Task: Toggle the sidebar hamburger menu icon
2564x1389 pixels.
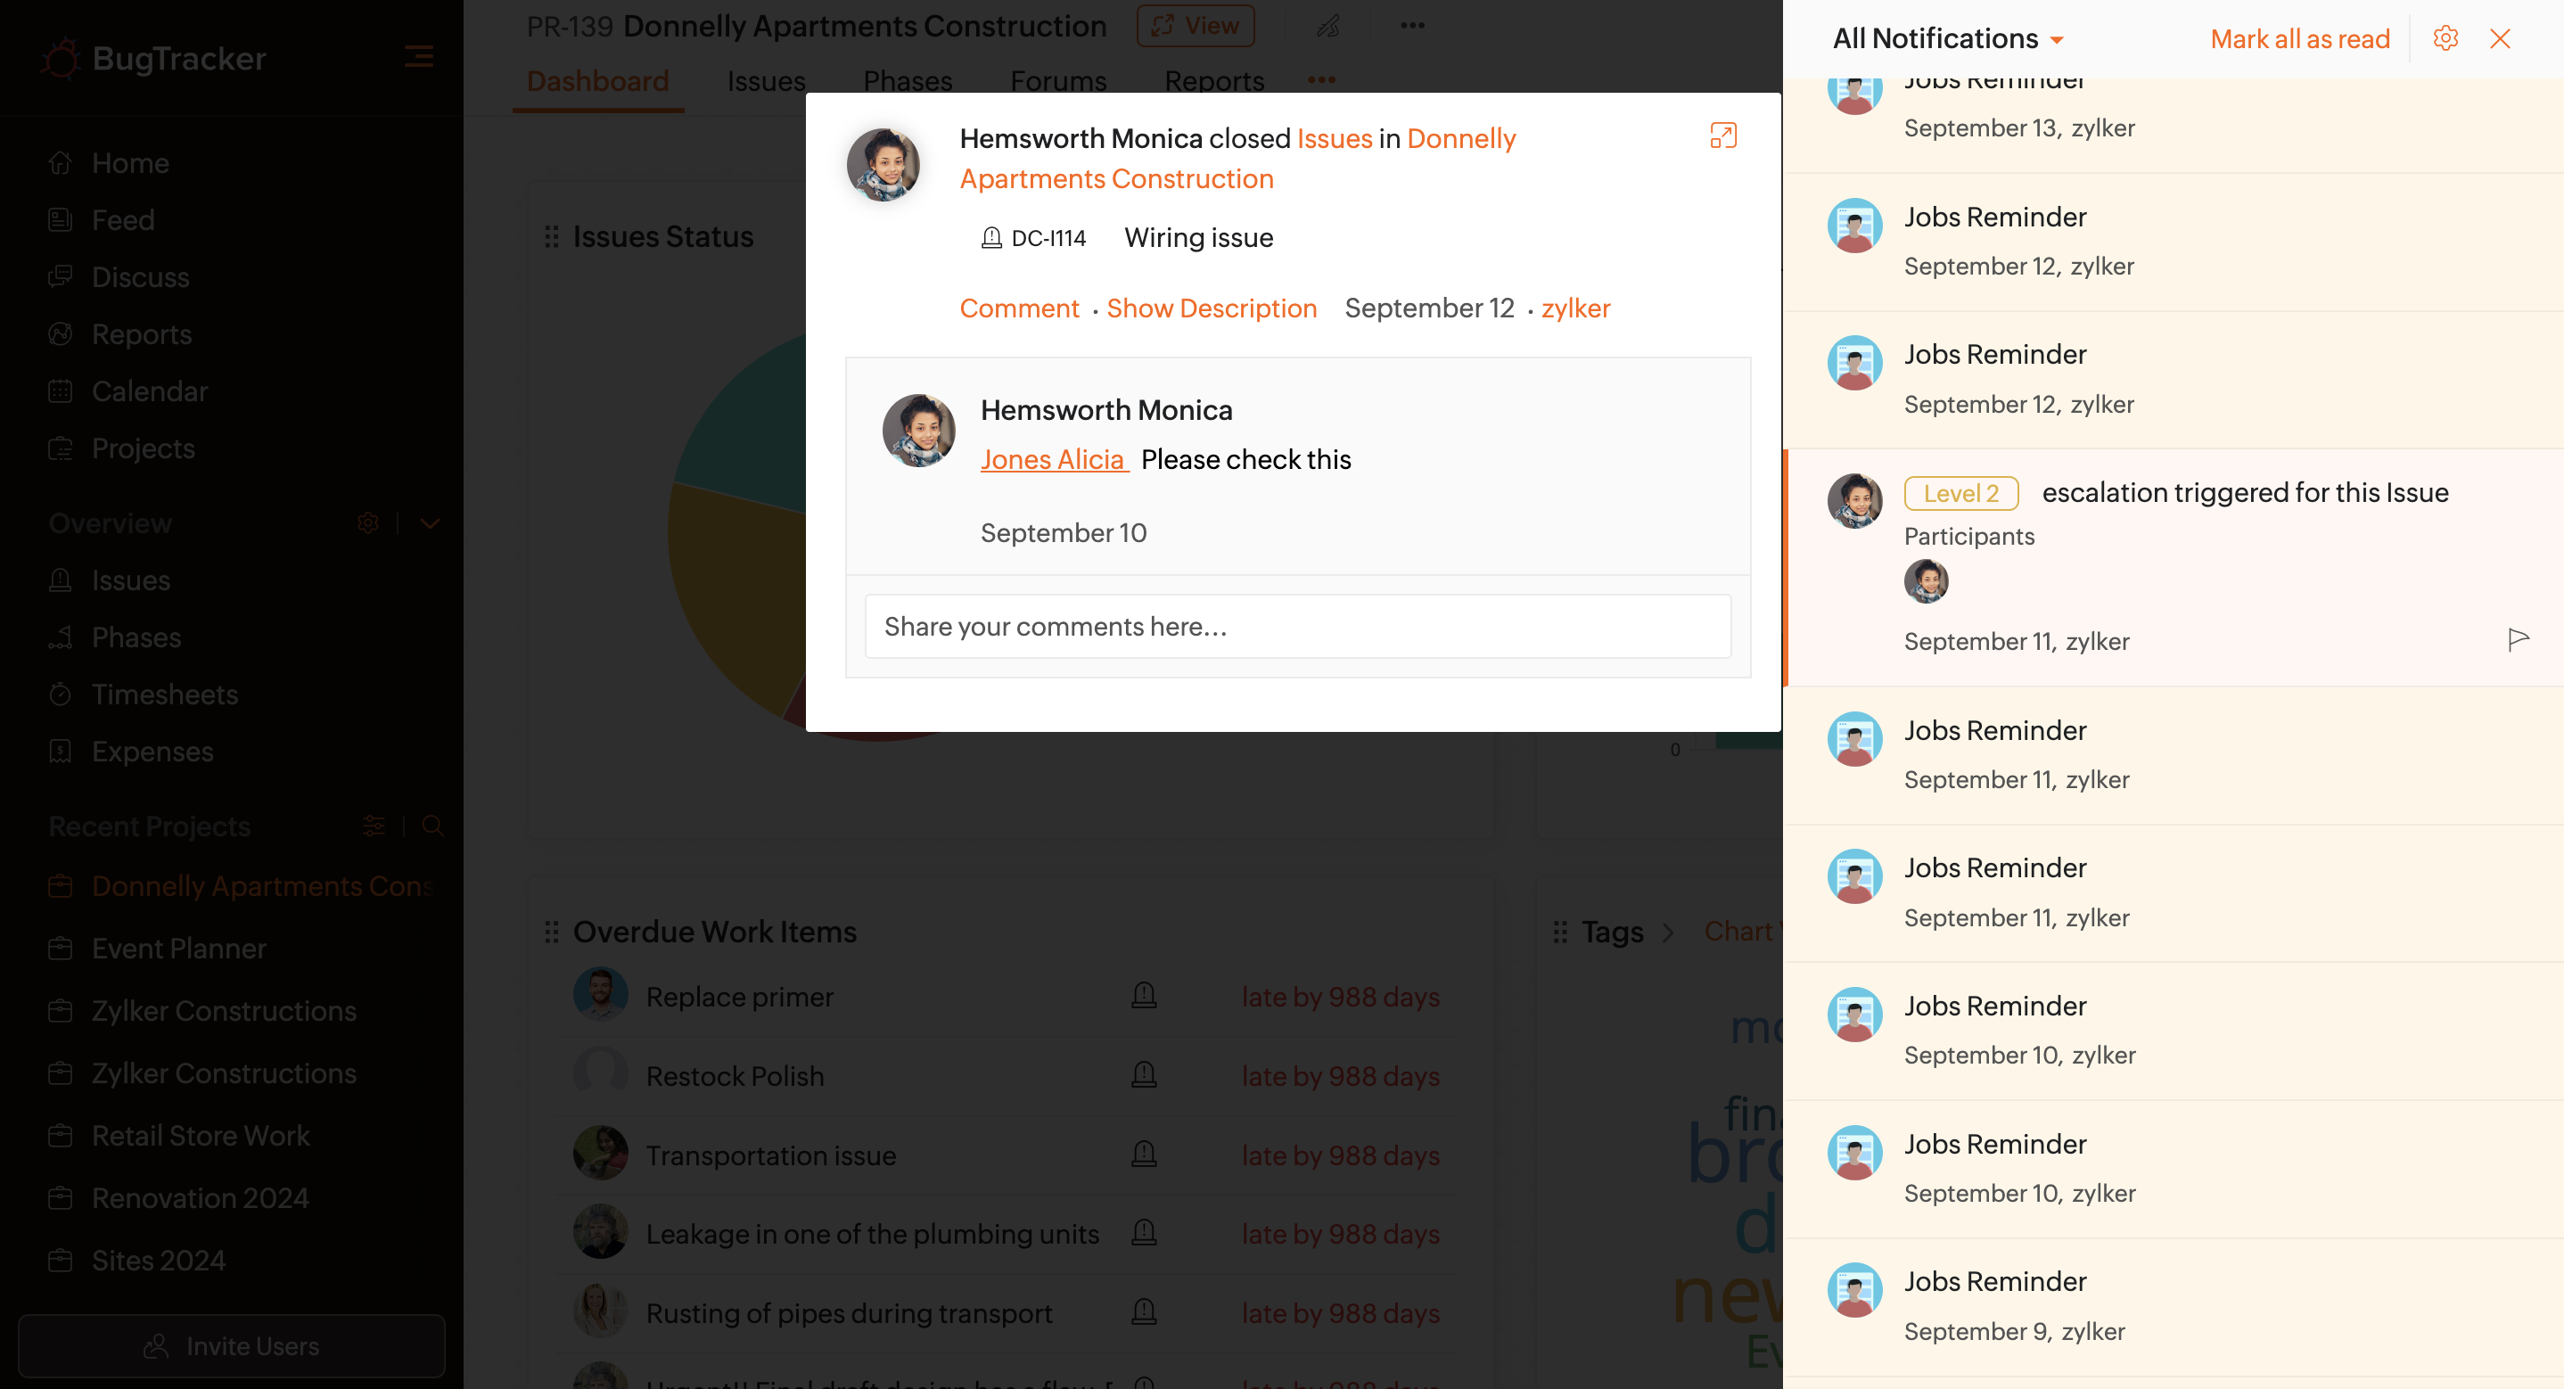Action: (x=418, y=57)
